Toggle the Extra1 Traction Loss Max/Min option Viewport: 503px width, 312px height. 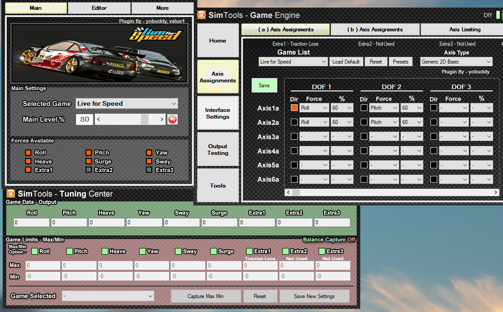pos(249,251)
